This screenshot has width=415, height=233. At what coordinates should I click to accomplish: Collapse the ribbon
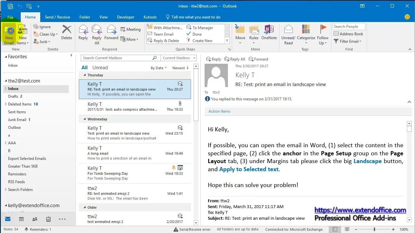click(410, 50)
